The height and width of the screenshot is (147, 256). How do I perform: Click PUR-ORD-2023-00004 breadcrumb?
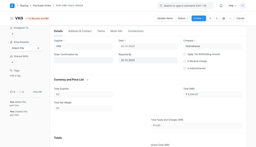69,5
